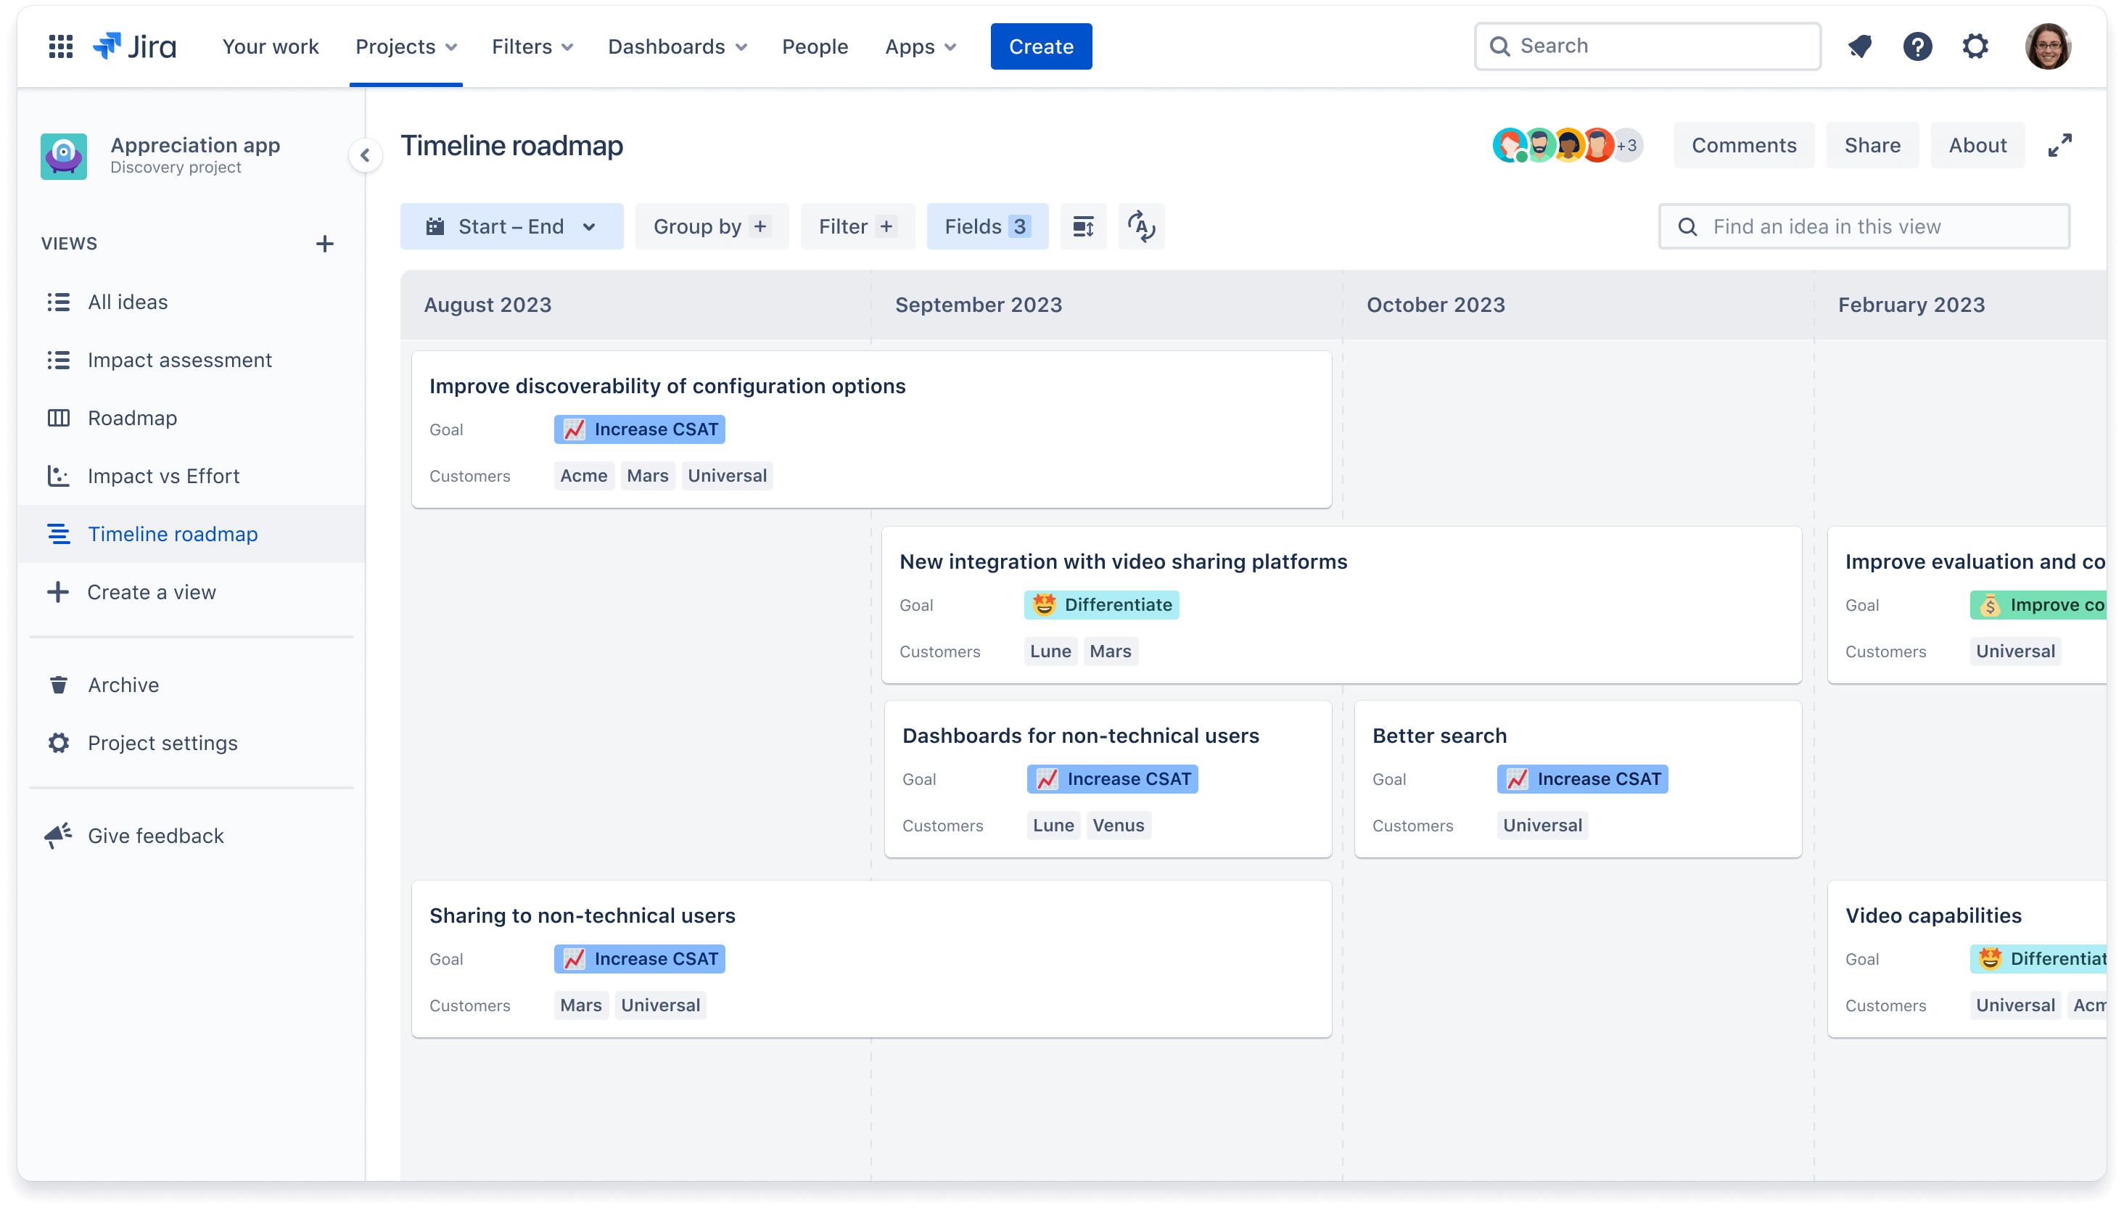Image resolution: width=2124 pixels, height=1210 pixels.
Task: Open the Filter options panel
Action: (x=853, y=225)
